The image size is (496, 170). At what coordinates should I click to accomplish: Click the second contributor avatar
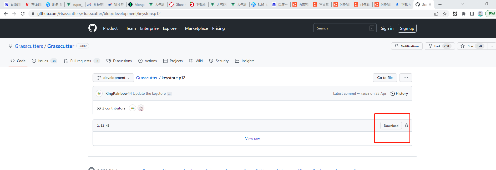click(141, 108)
